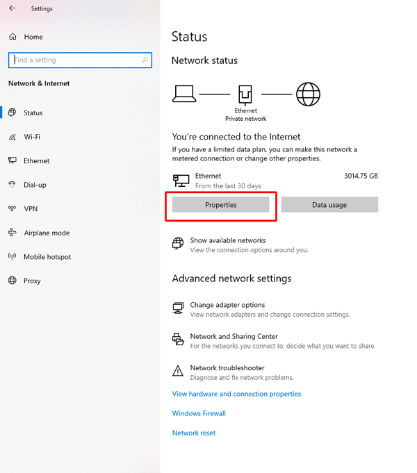Click the Airplane mode icon
Image resolution: width=417 pixels, height=473 pixels.
pyautogui.click(x=12, y=233)
